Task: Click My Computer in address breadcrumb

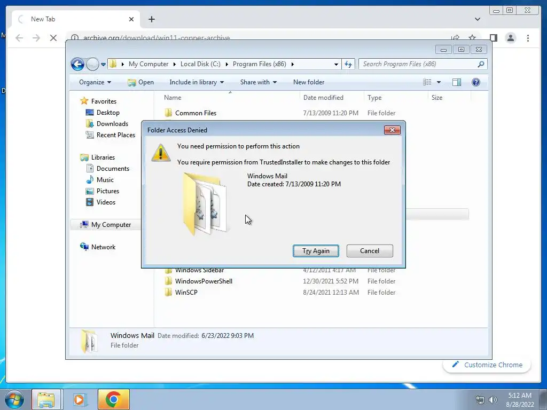Action: pos(149,64)
